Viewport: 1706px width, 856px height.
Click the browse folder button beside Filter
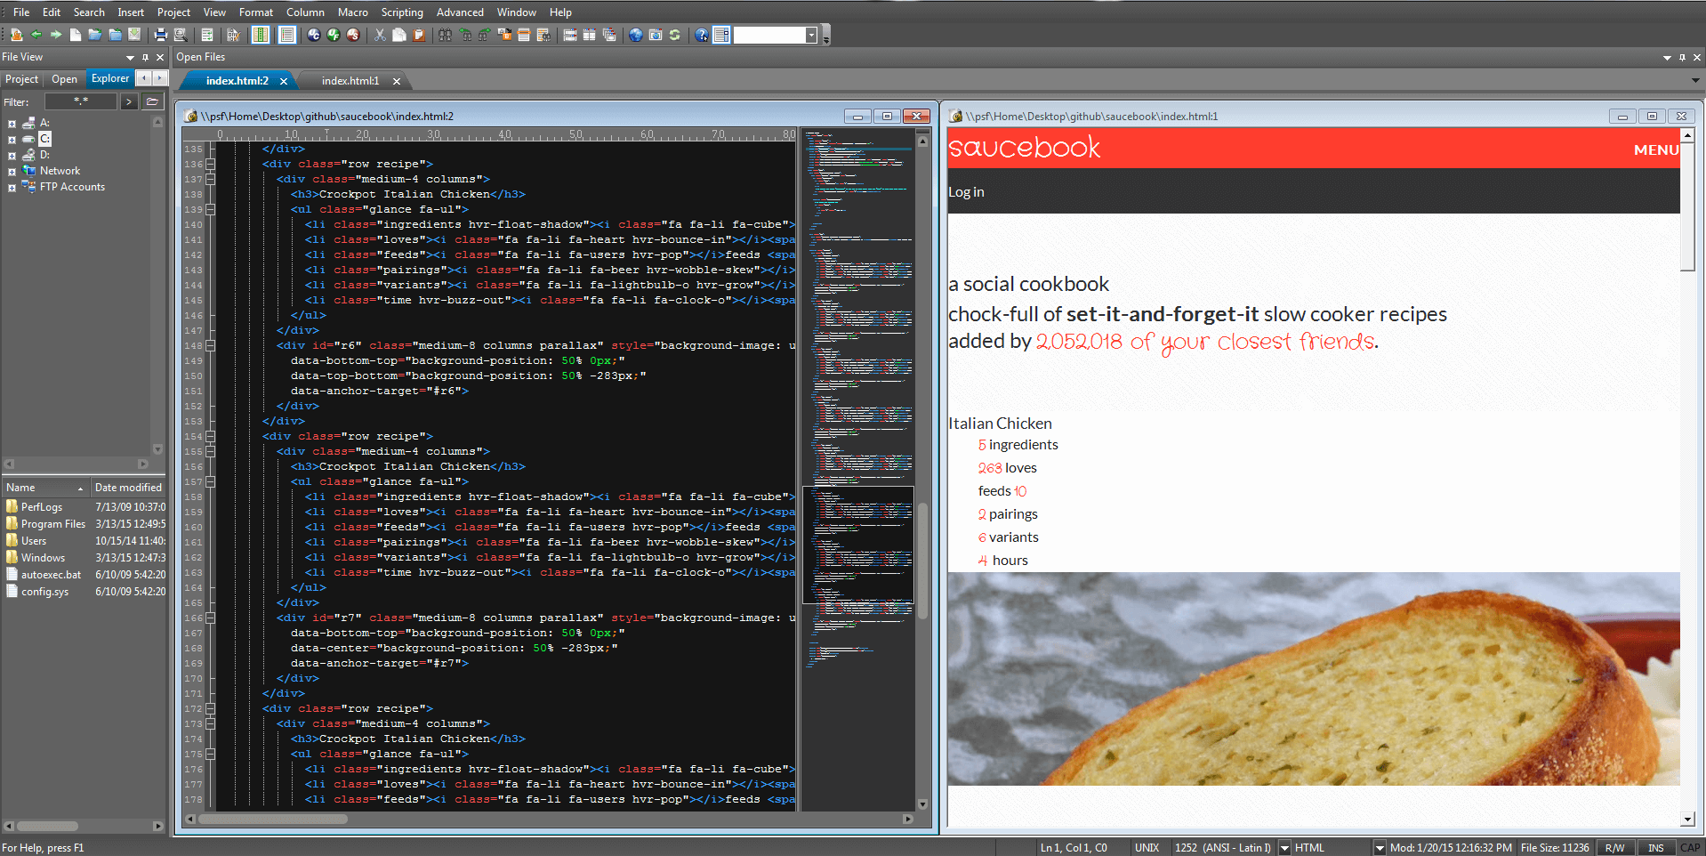[153, 102]
